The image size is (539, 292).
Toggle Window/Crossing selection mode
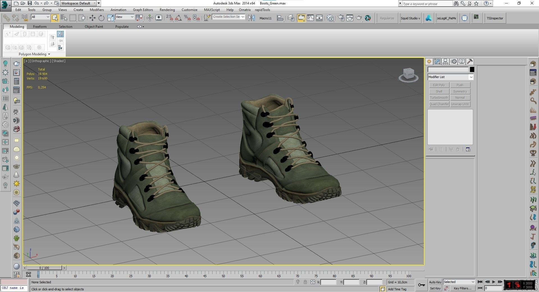click(82, 18)
